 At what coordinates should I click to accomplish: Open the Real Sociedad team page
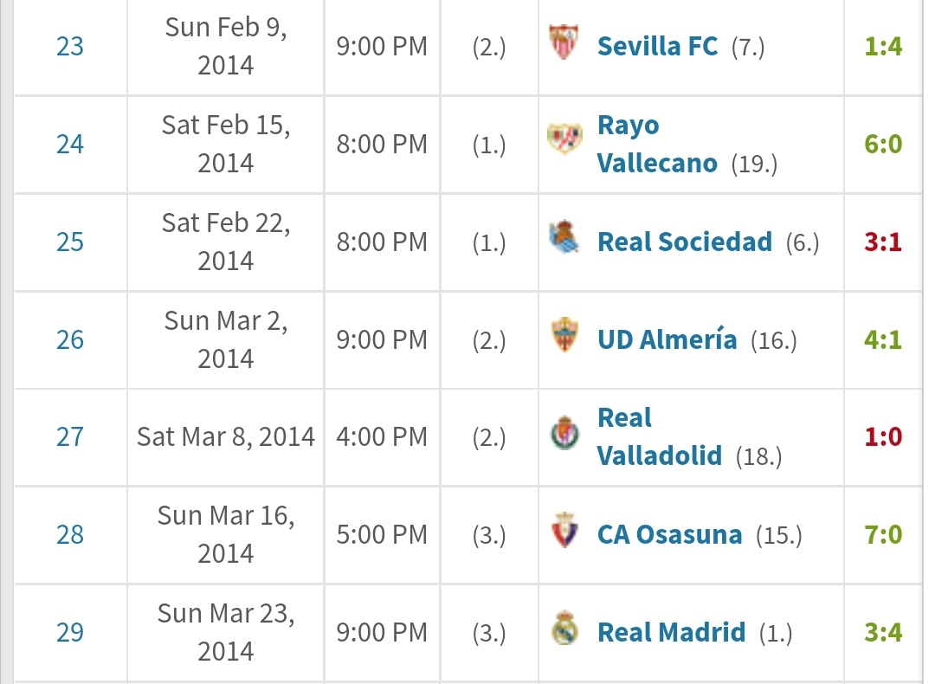tap(684, 241)
